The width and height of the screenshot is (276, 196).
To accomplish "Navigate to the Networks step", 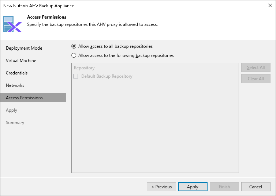I will [x=15, y=85].
